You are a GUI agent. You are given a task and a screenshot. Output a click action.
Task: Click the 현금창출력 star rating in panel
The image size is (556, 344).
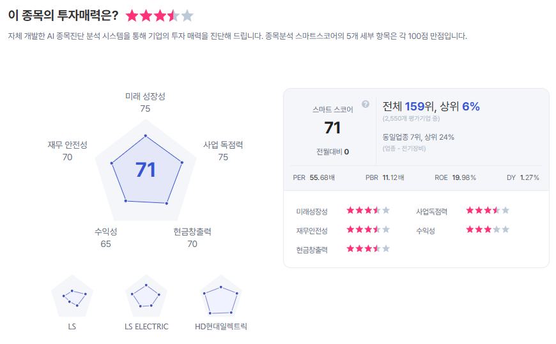tap(367, 248)
